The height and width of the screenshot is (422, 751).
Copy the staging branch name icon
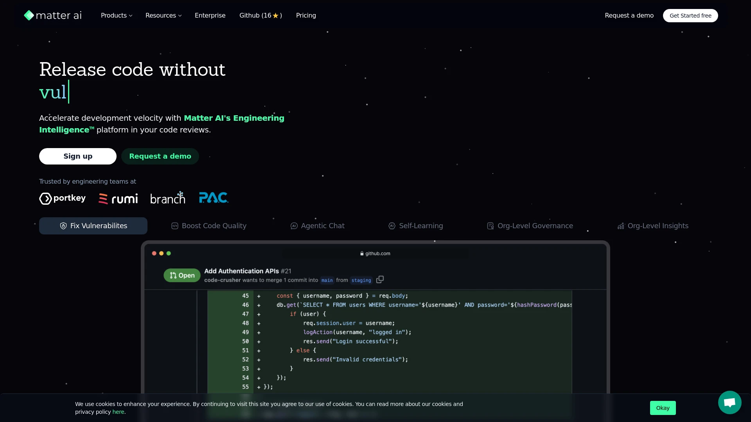tap(379, 279)
